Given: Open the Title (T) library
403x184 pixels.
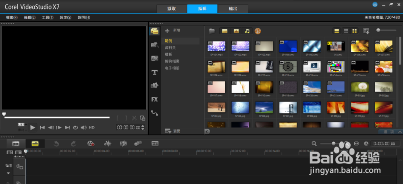Looking at the screenshot, I should [154, 72].
